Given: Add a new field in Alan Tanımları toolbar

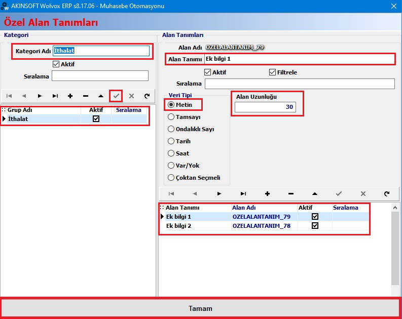Looking at the screenshot, I should tap(267, 194).
